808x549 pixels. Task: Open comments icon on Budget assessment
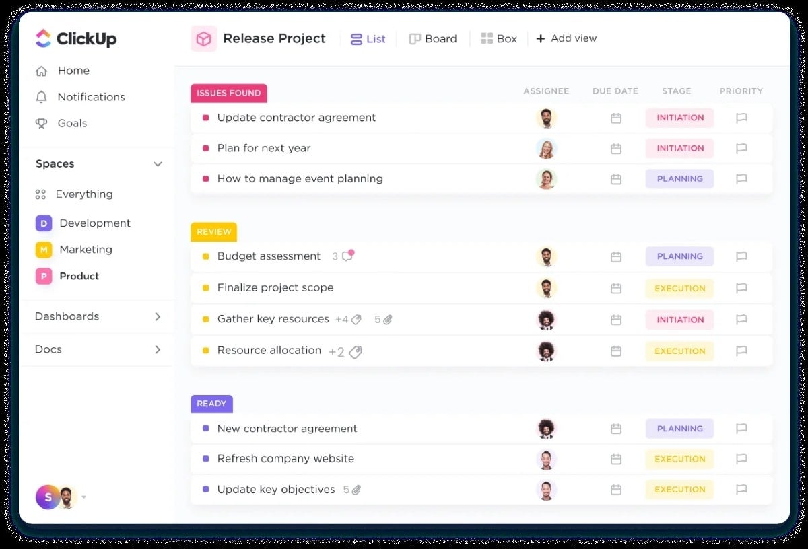click(x=347, y=256)
